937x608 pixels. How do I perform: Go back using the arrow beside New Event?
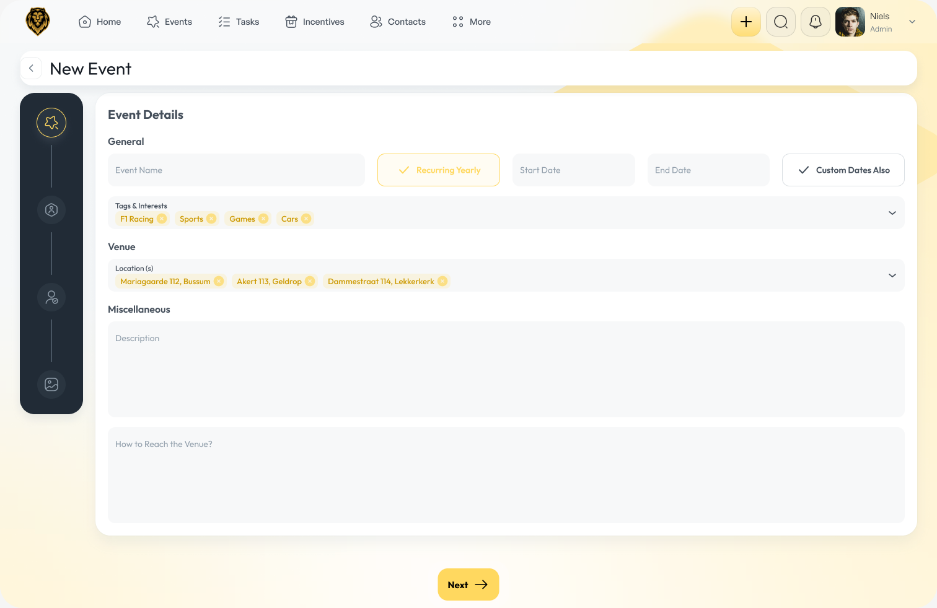31,68
